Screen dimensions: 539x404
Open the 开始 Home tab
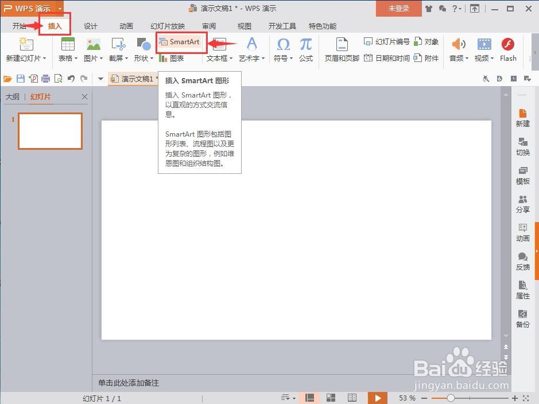[x=20, y=26]
